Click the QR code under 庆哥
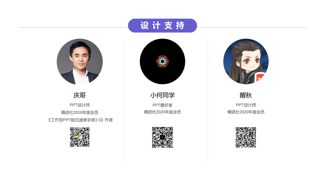Image resolution: width=325 pixels, height=183 pixels. 80,137
